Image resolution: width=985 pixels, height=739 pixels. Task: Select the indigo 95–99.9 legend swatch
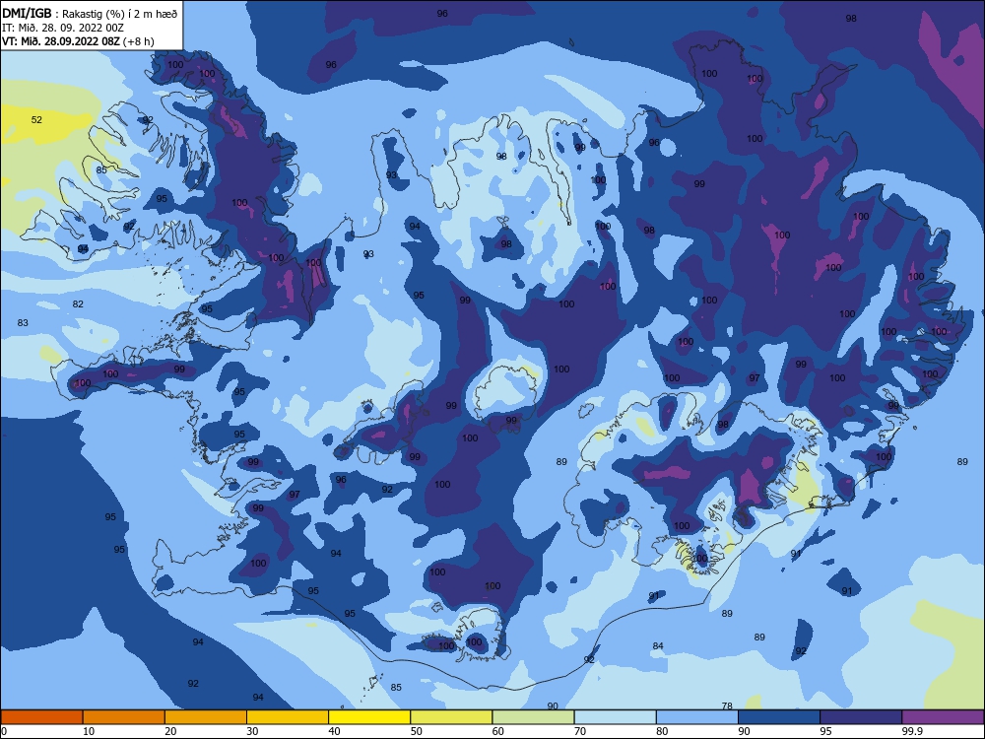pos(861,717)
